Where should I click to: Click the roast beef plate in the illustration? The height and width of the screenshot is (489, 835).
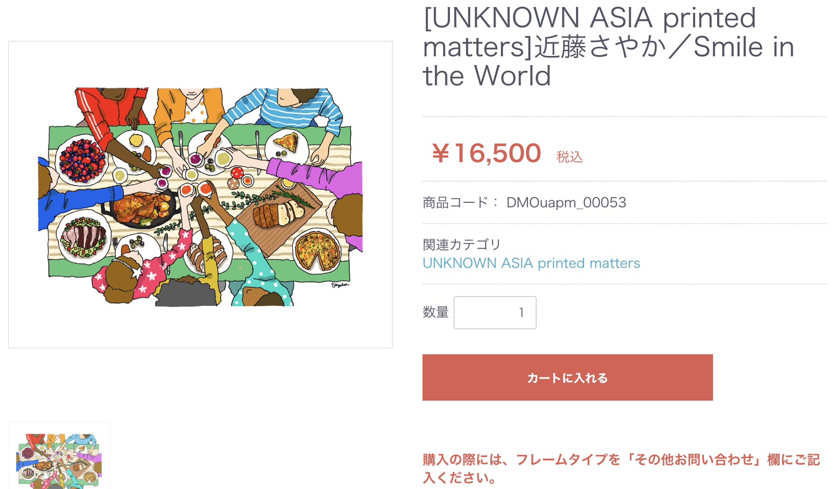click(x=83, y=237)
